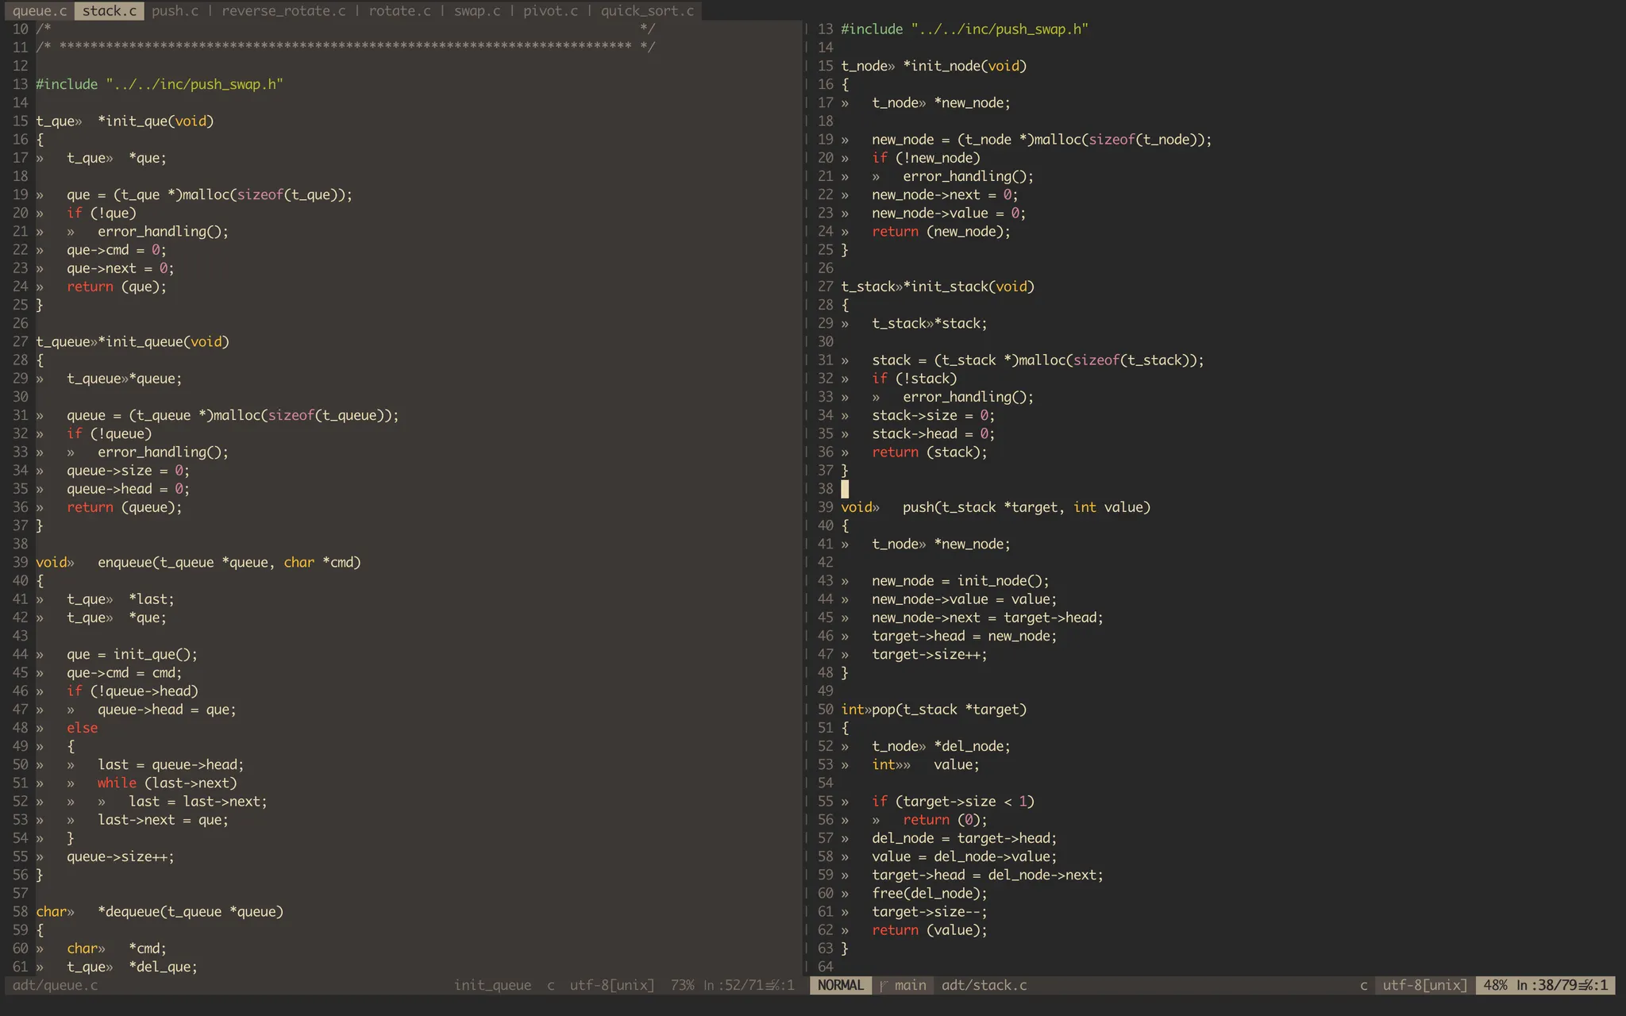This screenshot has height=1016, width=1626.
Task: Switch to the pivot.c buffer tab
Action: [550, 11]
